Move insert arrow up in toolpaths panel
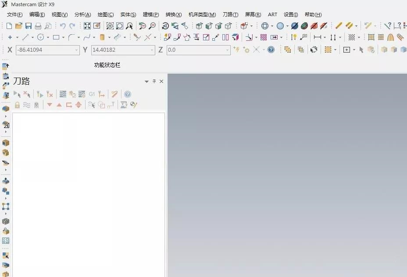Viewport: 407px width, 277px height. [x=59, y=105]
